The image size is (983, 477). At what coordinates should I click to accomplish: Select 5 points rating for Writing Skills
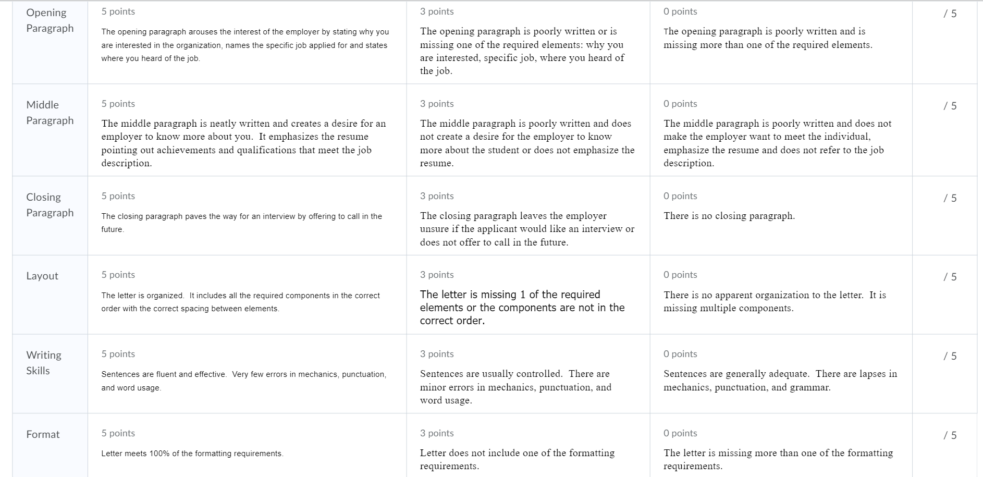(247, 374)
